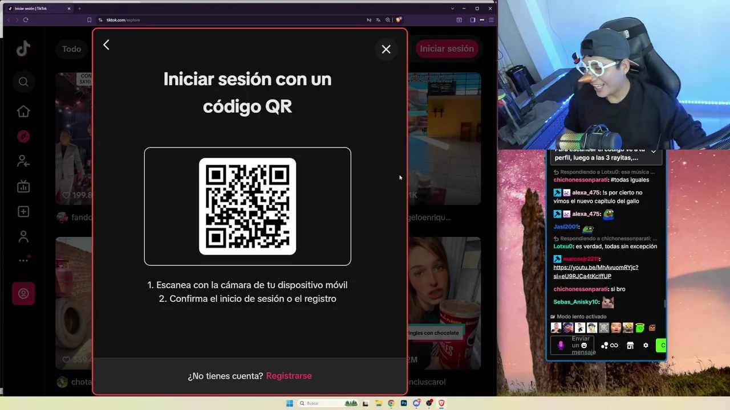Click the Iniciar sesión button at top right
The image size is (730, 410).
[x=447, y=49]
